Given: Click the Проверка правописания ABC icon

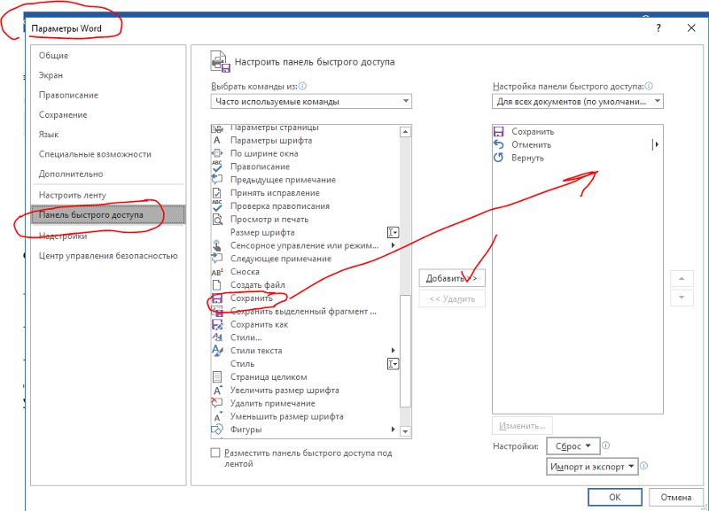Looking at the screenshot, I should [x=217, y=206].
